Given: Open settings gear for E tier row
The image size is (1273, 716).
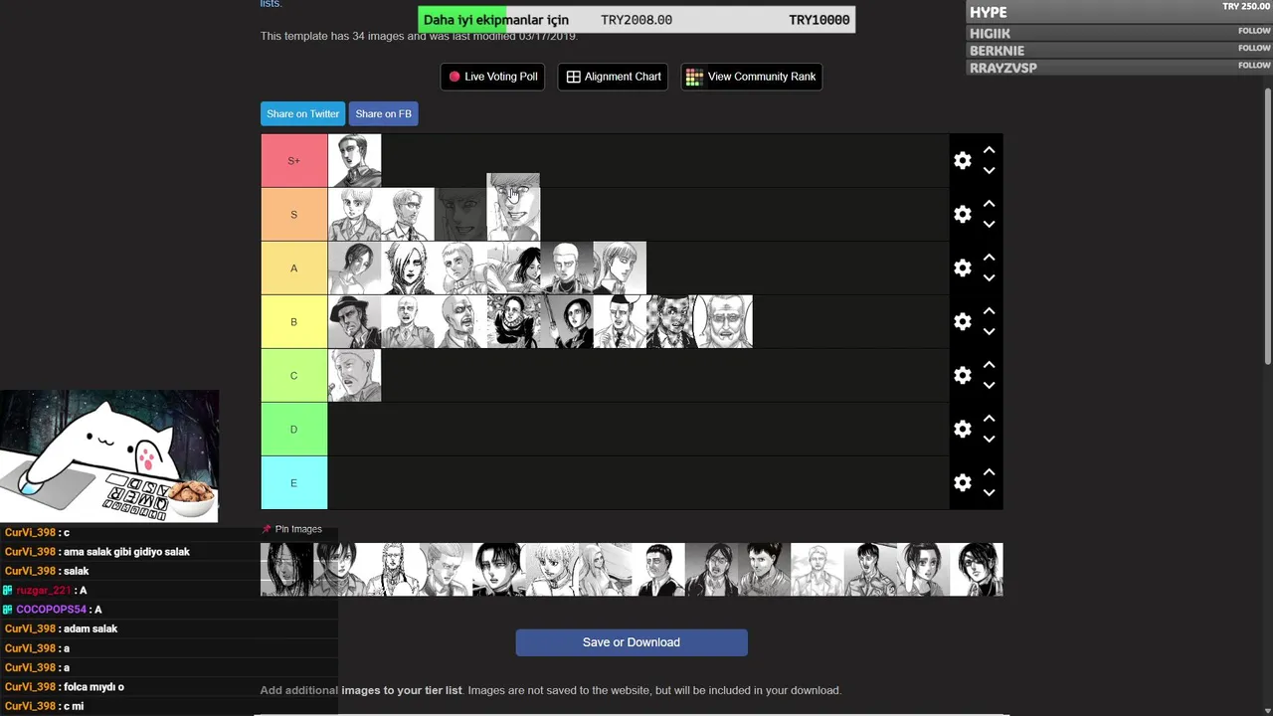Looking at the screenshot, I should [x=962, y=482].
